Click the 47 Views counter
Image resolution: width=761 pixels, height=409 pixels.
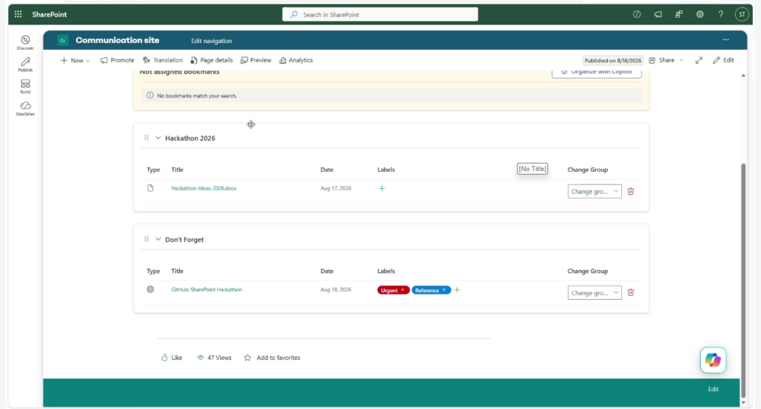(x=214, y=358)
